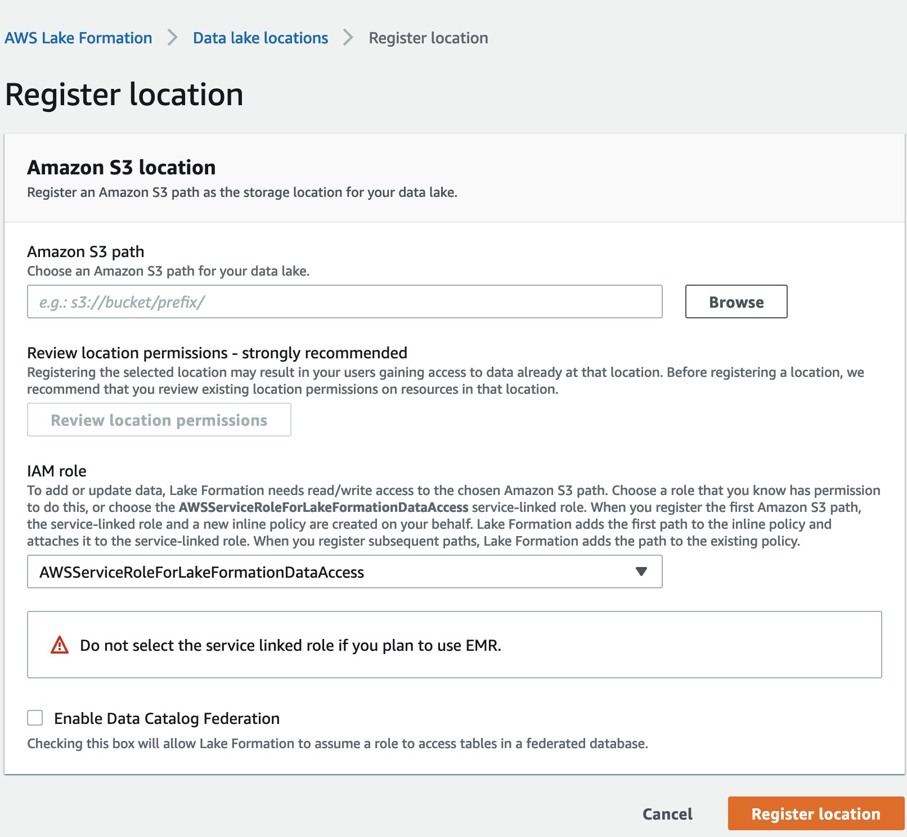Navigate to Data lake locations breadcrumb
Viewport: 907px width, 837px height.
[x=260, y=38]
